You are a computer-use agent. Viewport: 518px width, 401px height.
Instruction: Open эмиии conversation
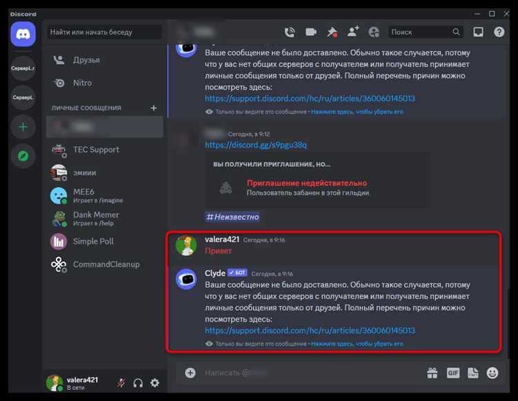(105, 173)
